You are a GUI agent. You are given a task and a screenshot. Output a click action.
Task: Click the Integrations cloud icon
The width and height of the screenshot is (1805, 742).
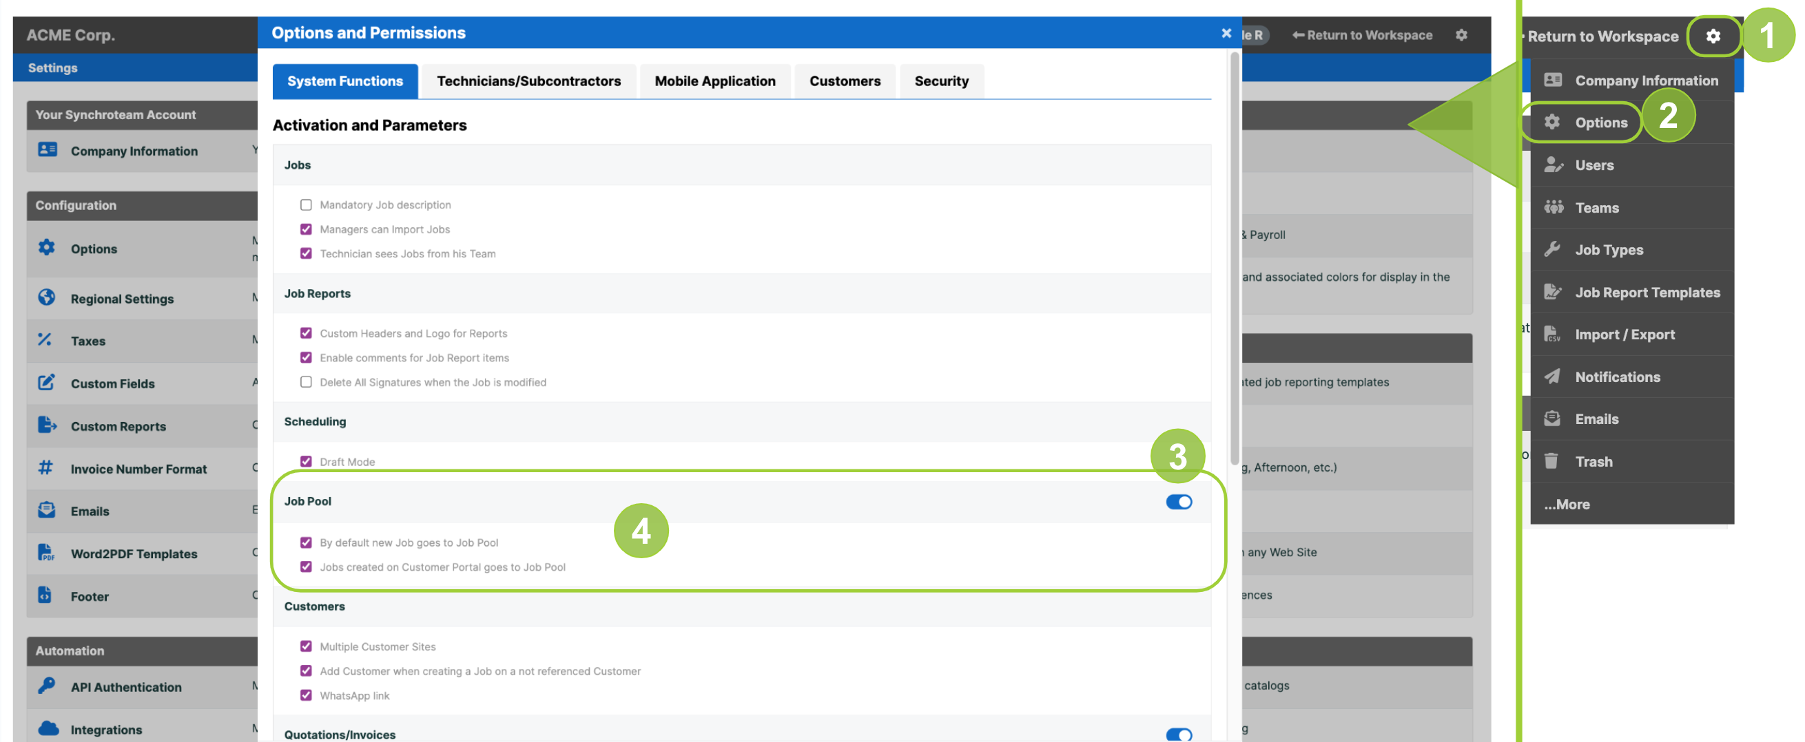(48, 728)
